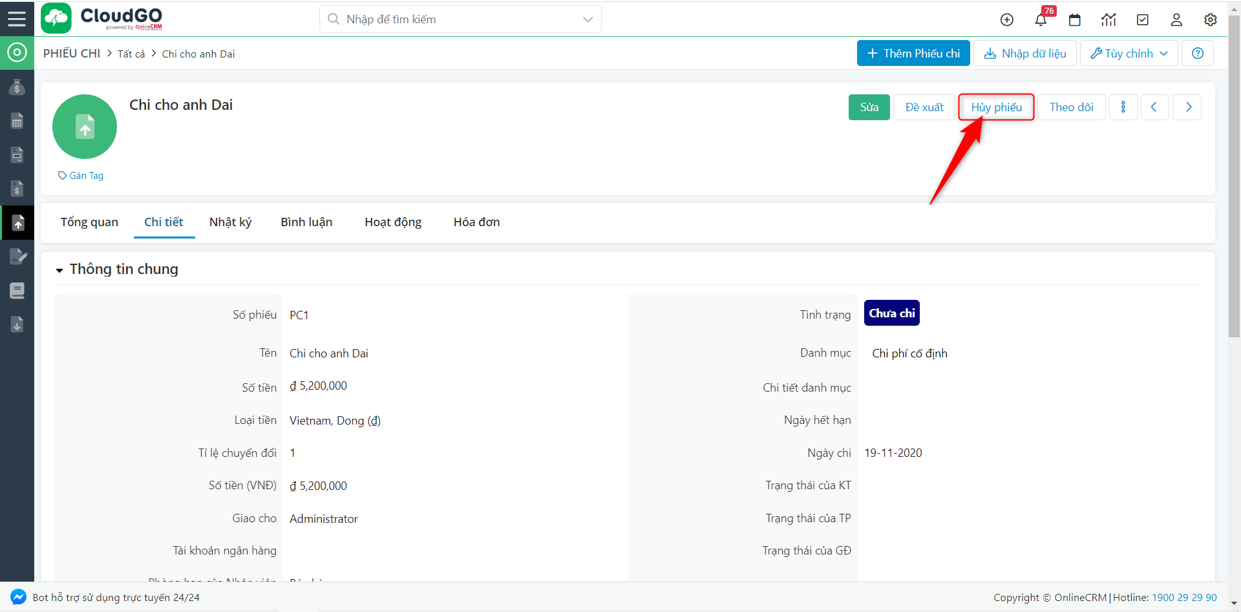The width and height of the screenshot is (1241, 612).
Task: Open the Tùy chỉnh dropdown
Action: (1129, 54)
